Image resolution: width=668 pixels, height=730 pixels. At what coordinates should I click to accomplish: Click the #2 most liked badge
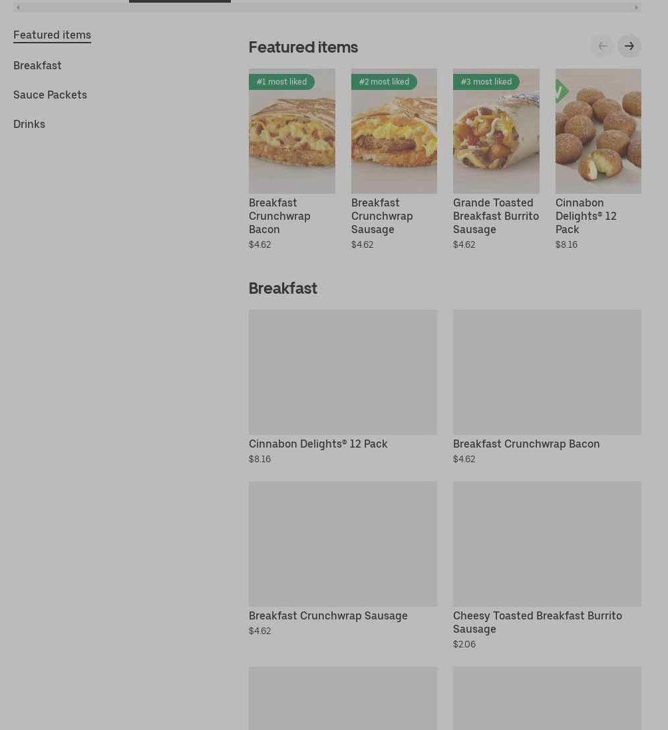(384, 82)
